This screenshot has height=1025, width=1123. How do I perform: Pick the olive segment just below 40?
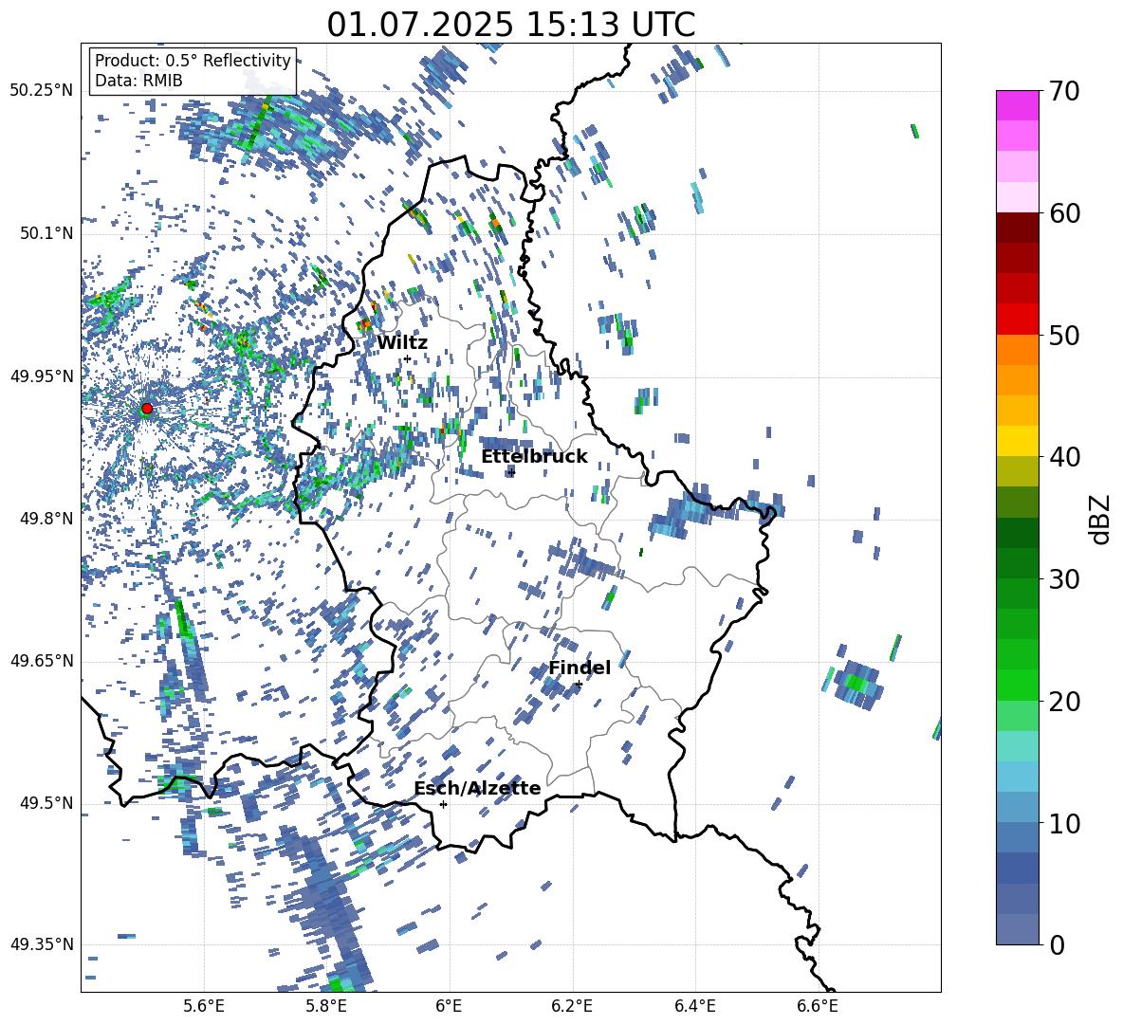1018,471
